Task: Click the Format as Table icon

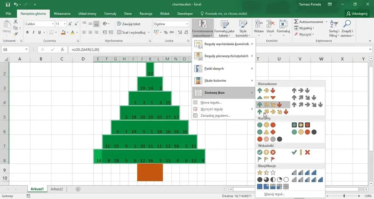Action: [x=224, y=29]
